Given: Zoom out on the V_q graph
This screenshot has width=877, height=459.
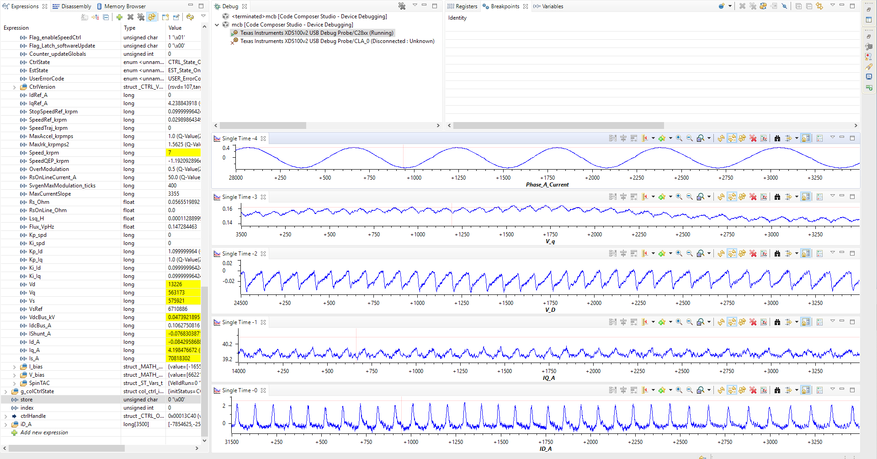Looking at the screenshot, I should click(689, 197).
